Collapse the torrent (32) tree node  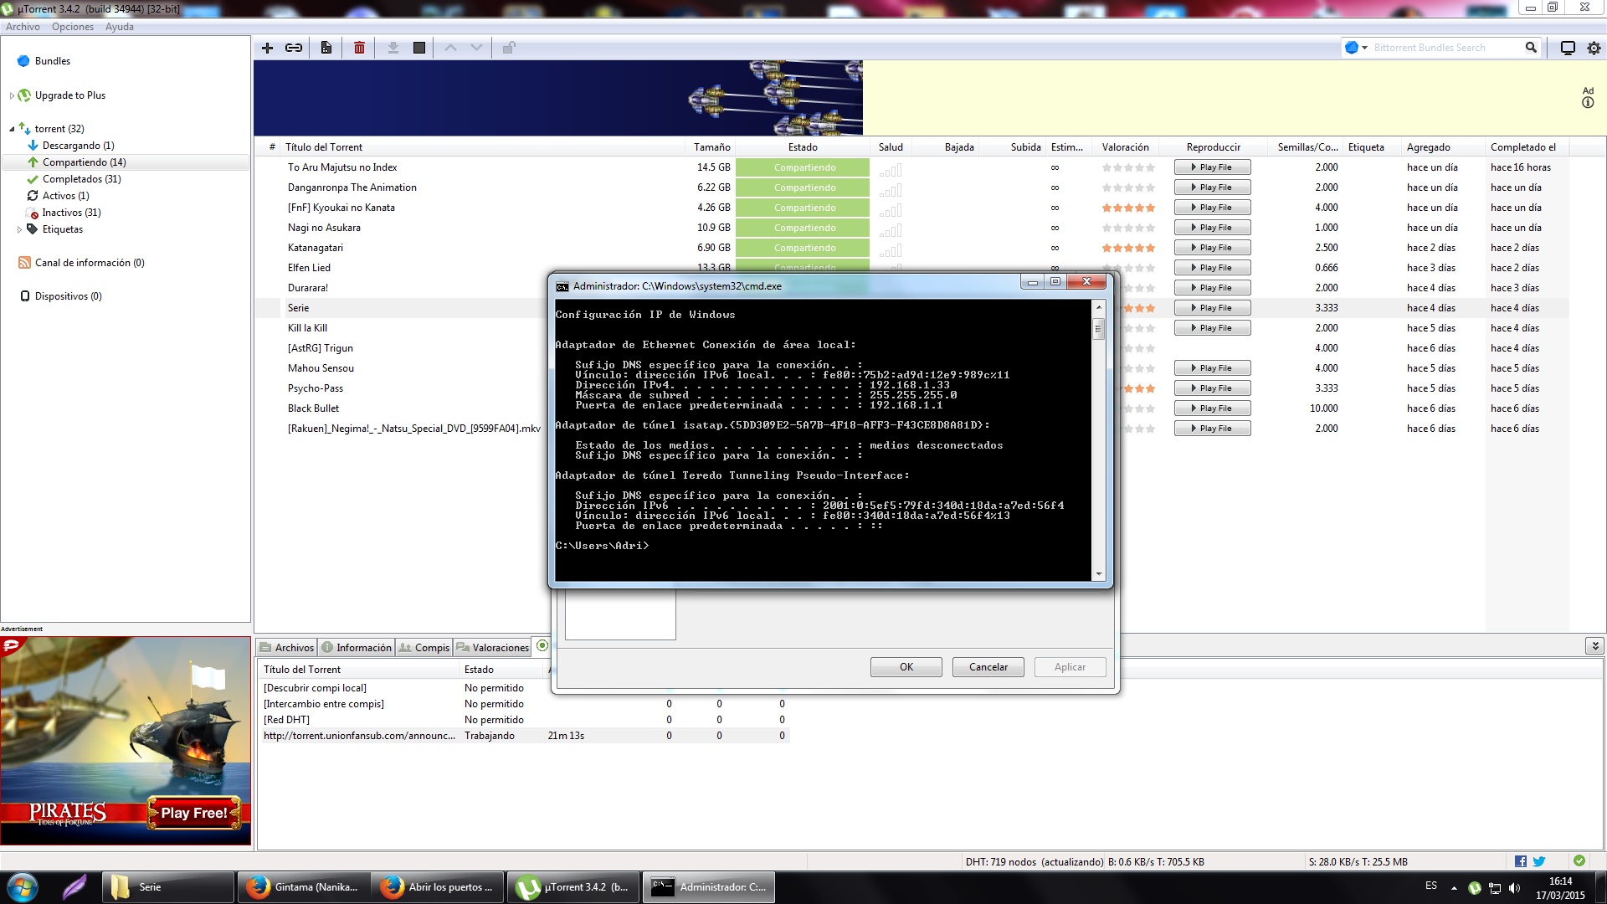[12, 129]
